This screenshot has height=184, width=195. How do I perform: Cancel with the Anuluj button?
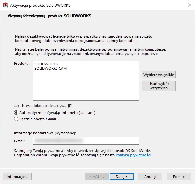(x=150, y=177)
